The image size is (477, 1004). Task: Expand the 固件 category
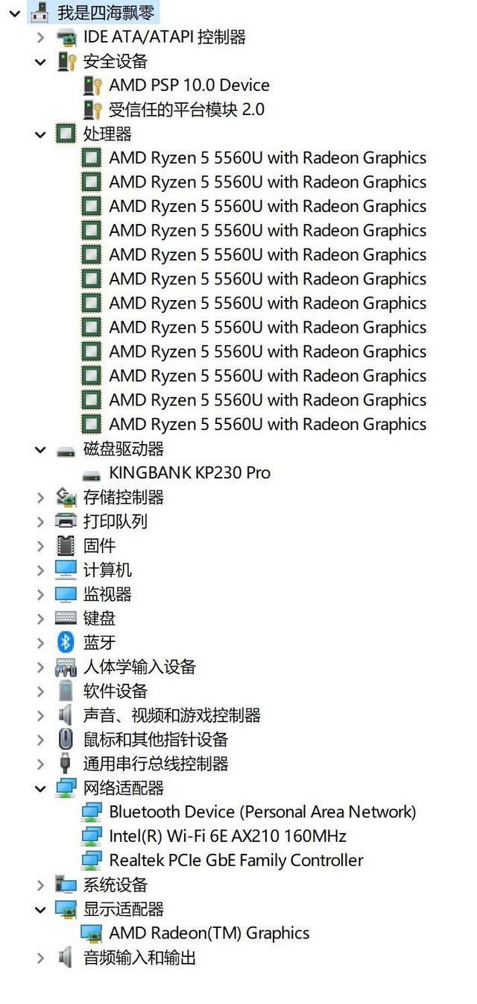click(x=40, y=546)
